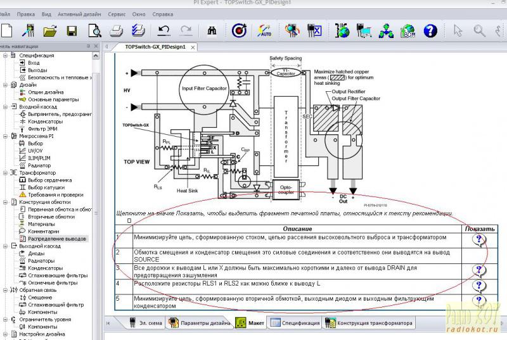Click the Print printer icon in toolbar
The width and height of the screenshot is (507, 340).
(117, 30)
